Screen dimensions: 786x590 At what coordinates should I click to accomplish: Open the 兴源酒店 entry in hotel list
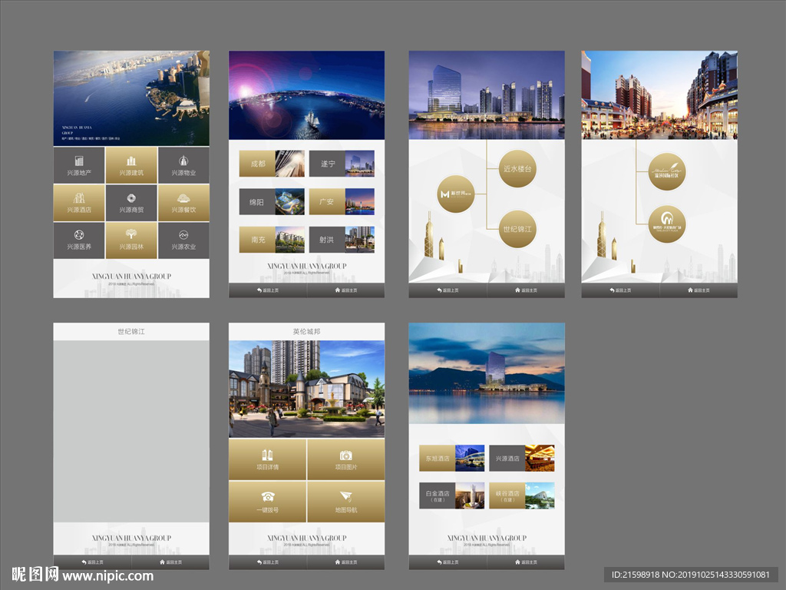522,458
